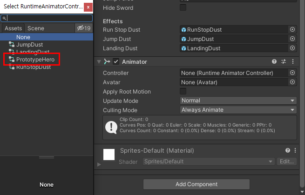305x195 pixels.
Task: Open object picker for Jump Dust field
Action: click(x=292, y=39)
